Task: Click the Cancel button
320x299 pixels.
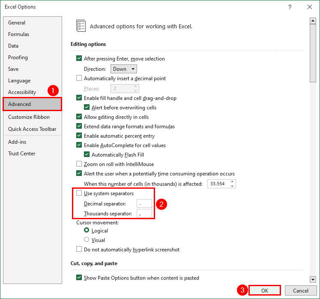Action: coord(301,290)
